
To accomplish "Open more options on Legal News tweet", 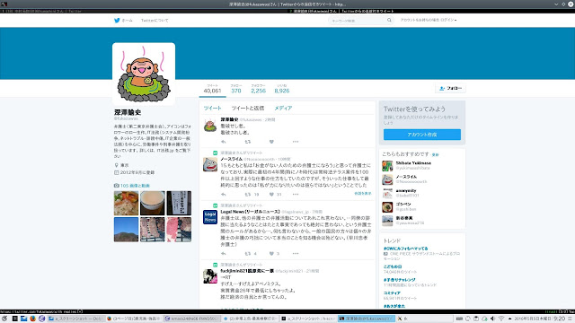I will point(296,253).
